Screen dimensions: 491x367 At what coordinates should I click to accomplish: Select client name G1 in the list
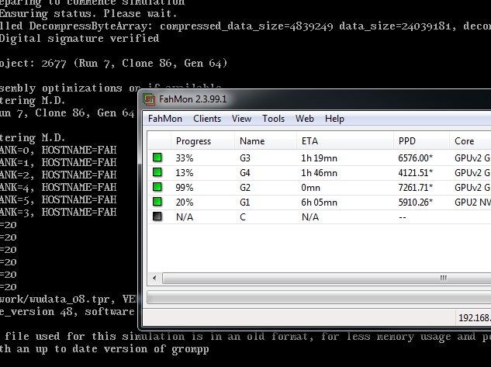(x=244, y=203)
